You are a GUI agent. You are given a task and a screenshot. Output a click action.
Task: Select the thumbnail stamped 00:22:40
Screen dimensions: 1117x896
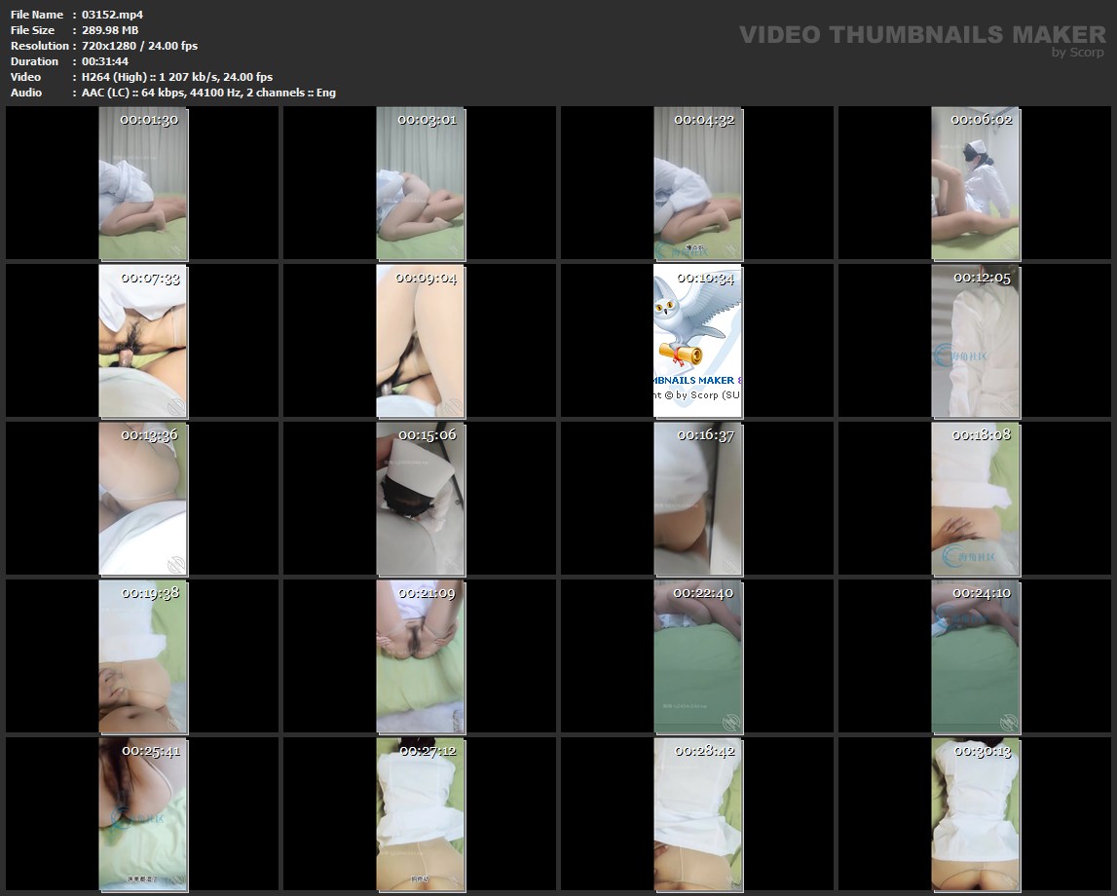(698, 657)
